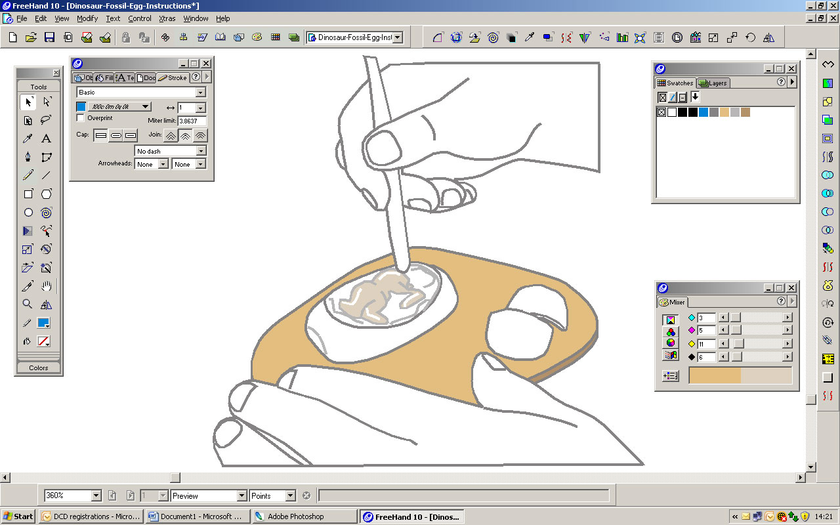Click the stroke color swatch in Tools panel
840x525 pixels.
44,323
